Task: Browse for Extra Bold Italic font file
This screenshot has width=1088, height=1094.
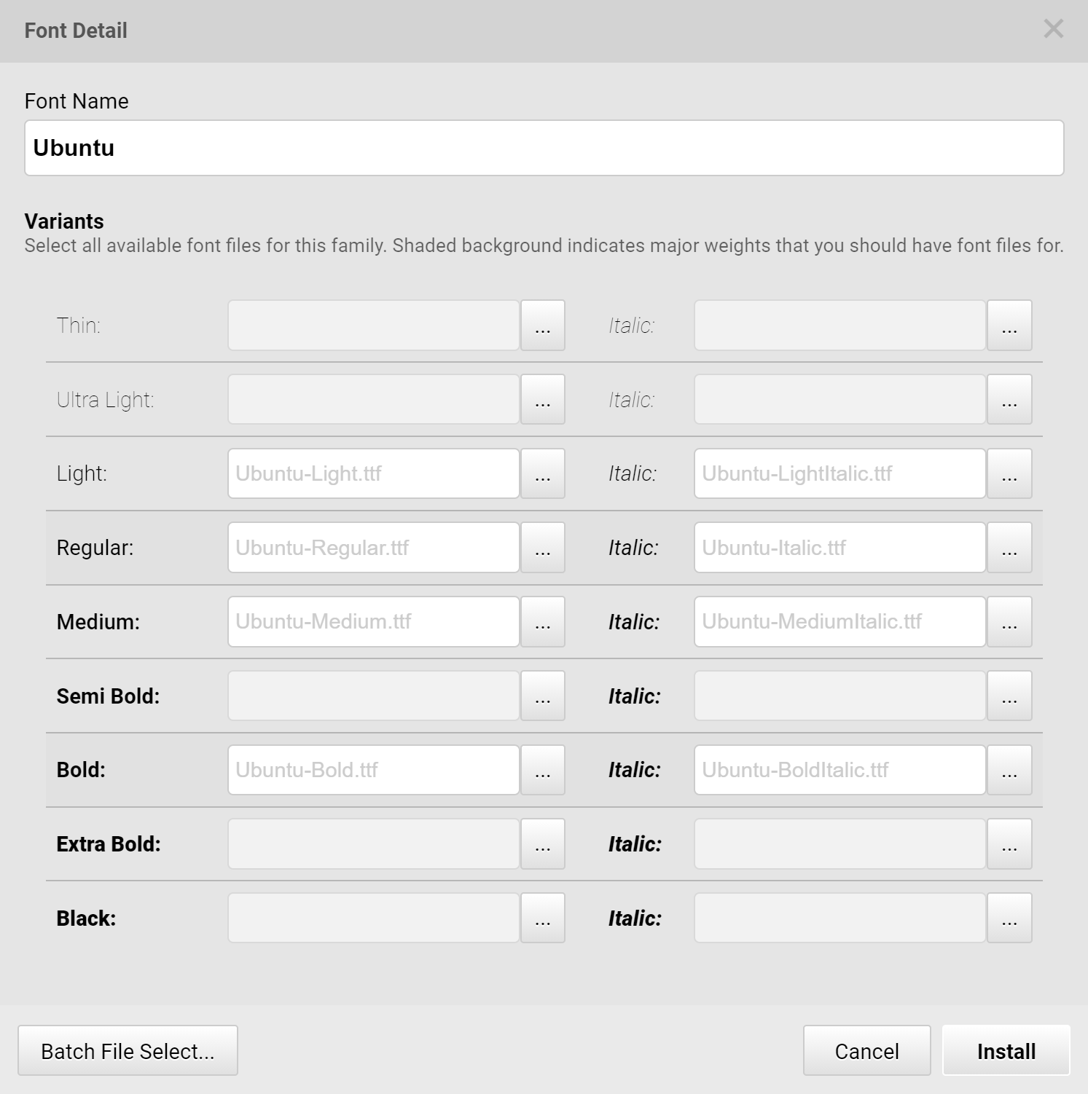Action: click(x=1009, y=844)
